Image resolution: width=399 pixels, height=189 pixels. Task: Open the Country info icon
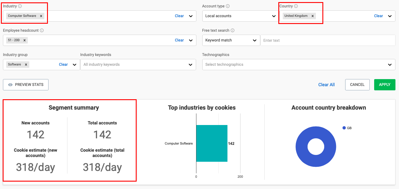tap(296, 6)
